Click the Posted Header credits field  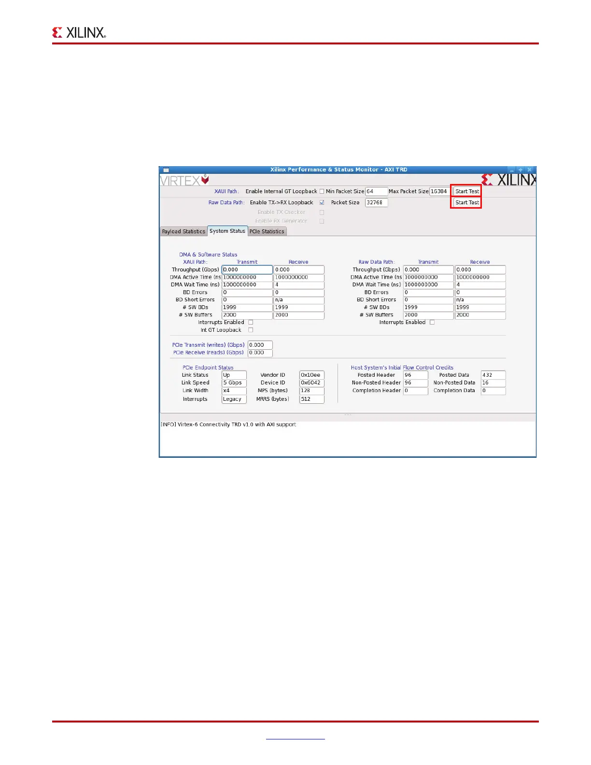pos(416,375)
